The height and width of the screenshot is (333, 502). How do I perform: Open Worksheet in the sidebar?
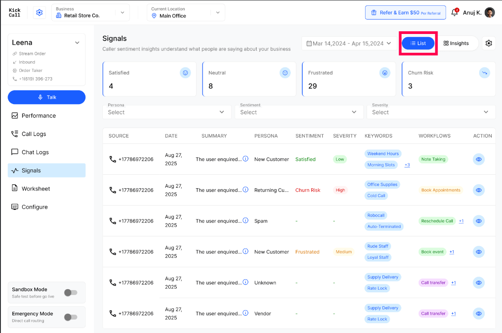point(47,189)
